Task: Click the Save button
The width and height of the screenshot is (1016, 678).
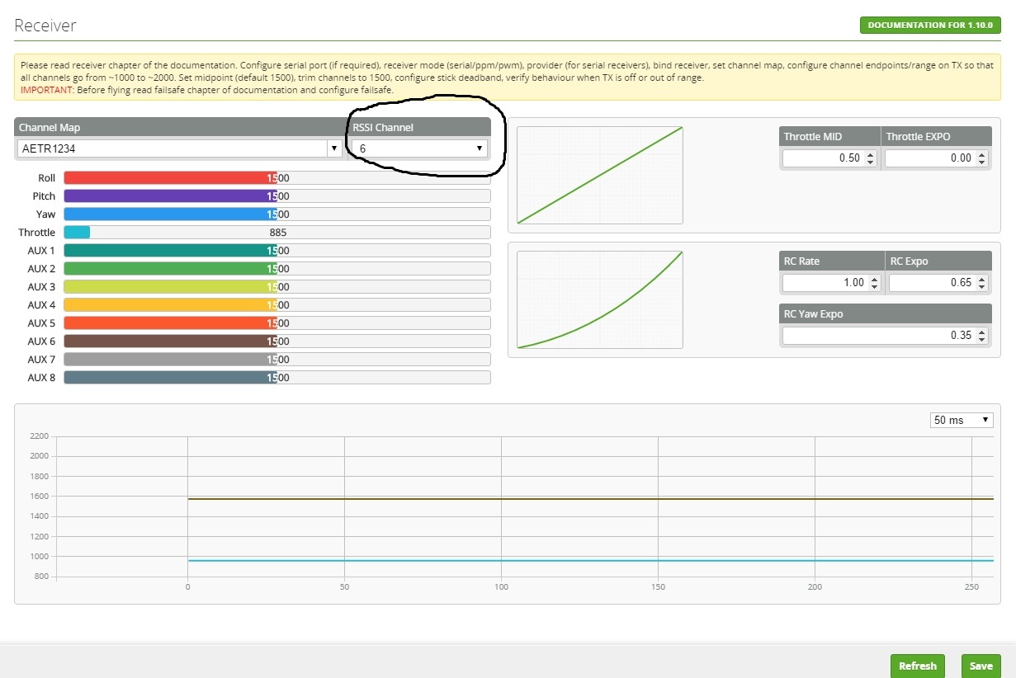Action: tap(981, 666)
